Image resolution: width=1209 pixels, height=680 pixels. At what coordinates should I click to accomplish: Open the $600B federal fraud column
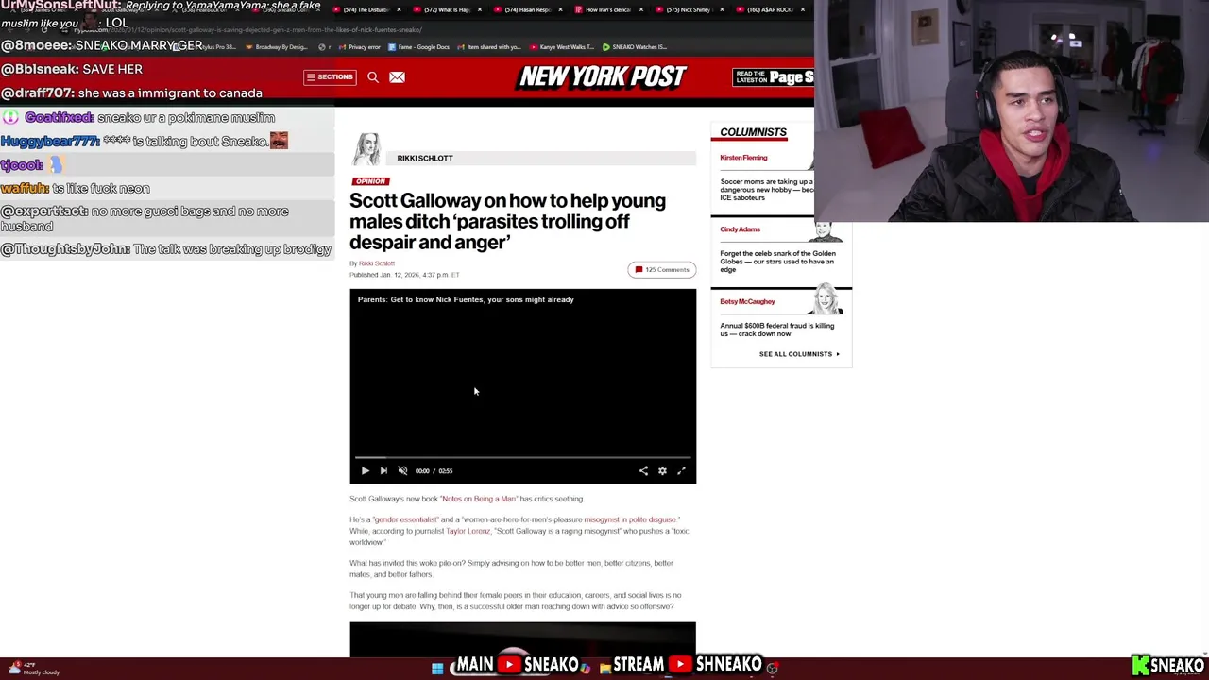coord(776,330)
